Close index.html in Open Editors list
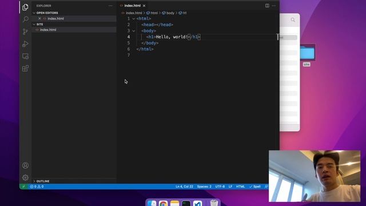 (x=39, y=18)
